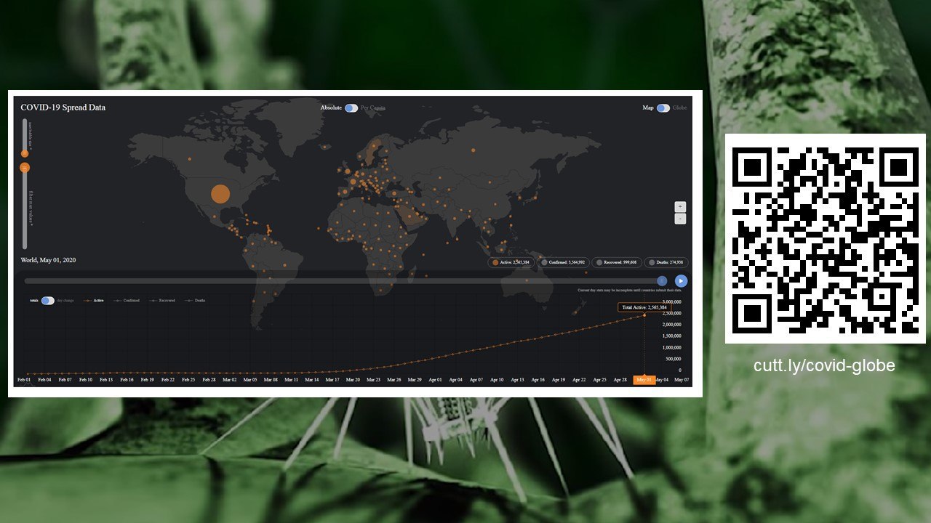Click the Feb 01 axis label
Image resolution: width=931 pixels, height=523 pixels.
[x=24, y=379]
